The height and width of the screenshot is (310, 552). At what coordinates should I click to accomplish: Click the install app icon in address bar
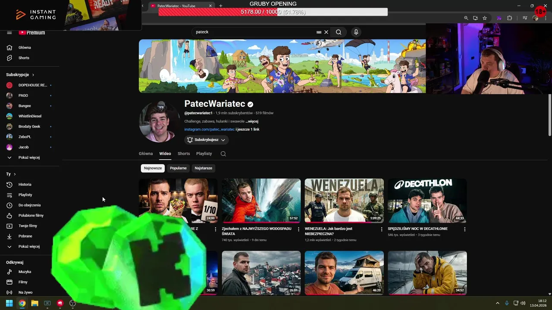[x=475, y=18]
